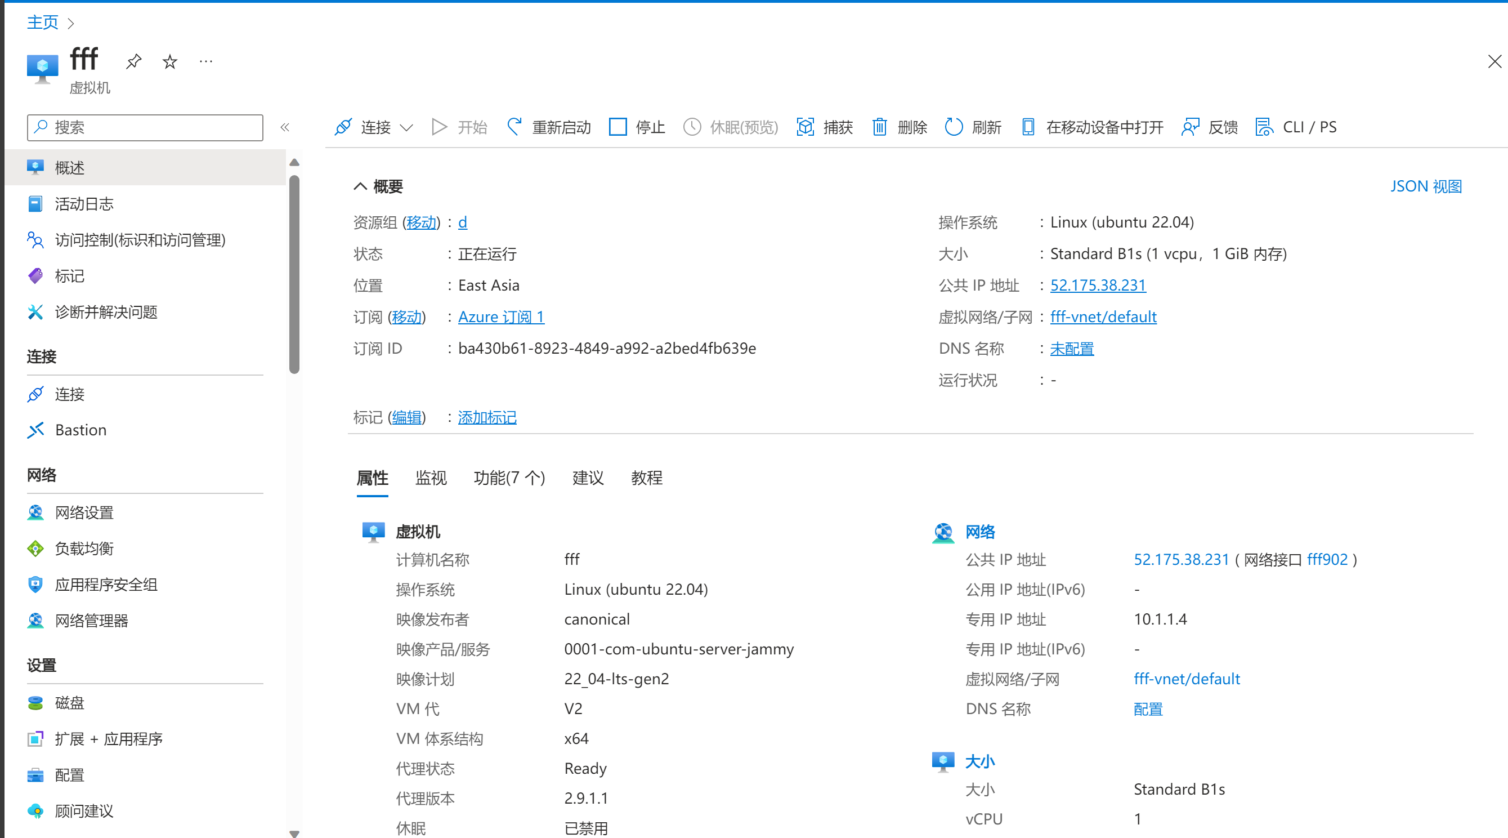Screen dimensions: 1508x838
Task: Click the 重新启动 restart icon
Action: (x=514, y=127)
